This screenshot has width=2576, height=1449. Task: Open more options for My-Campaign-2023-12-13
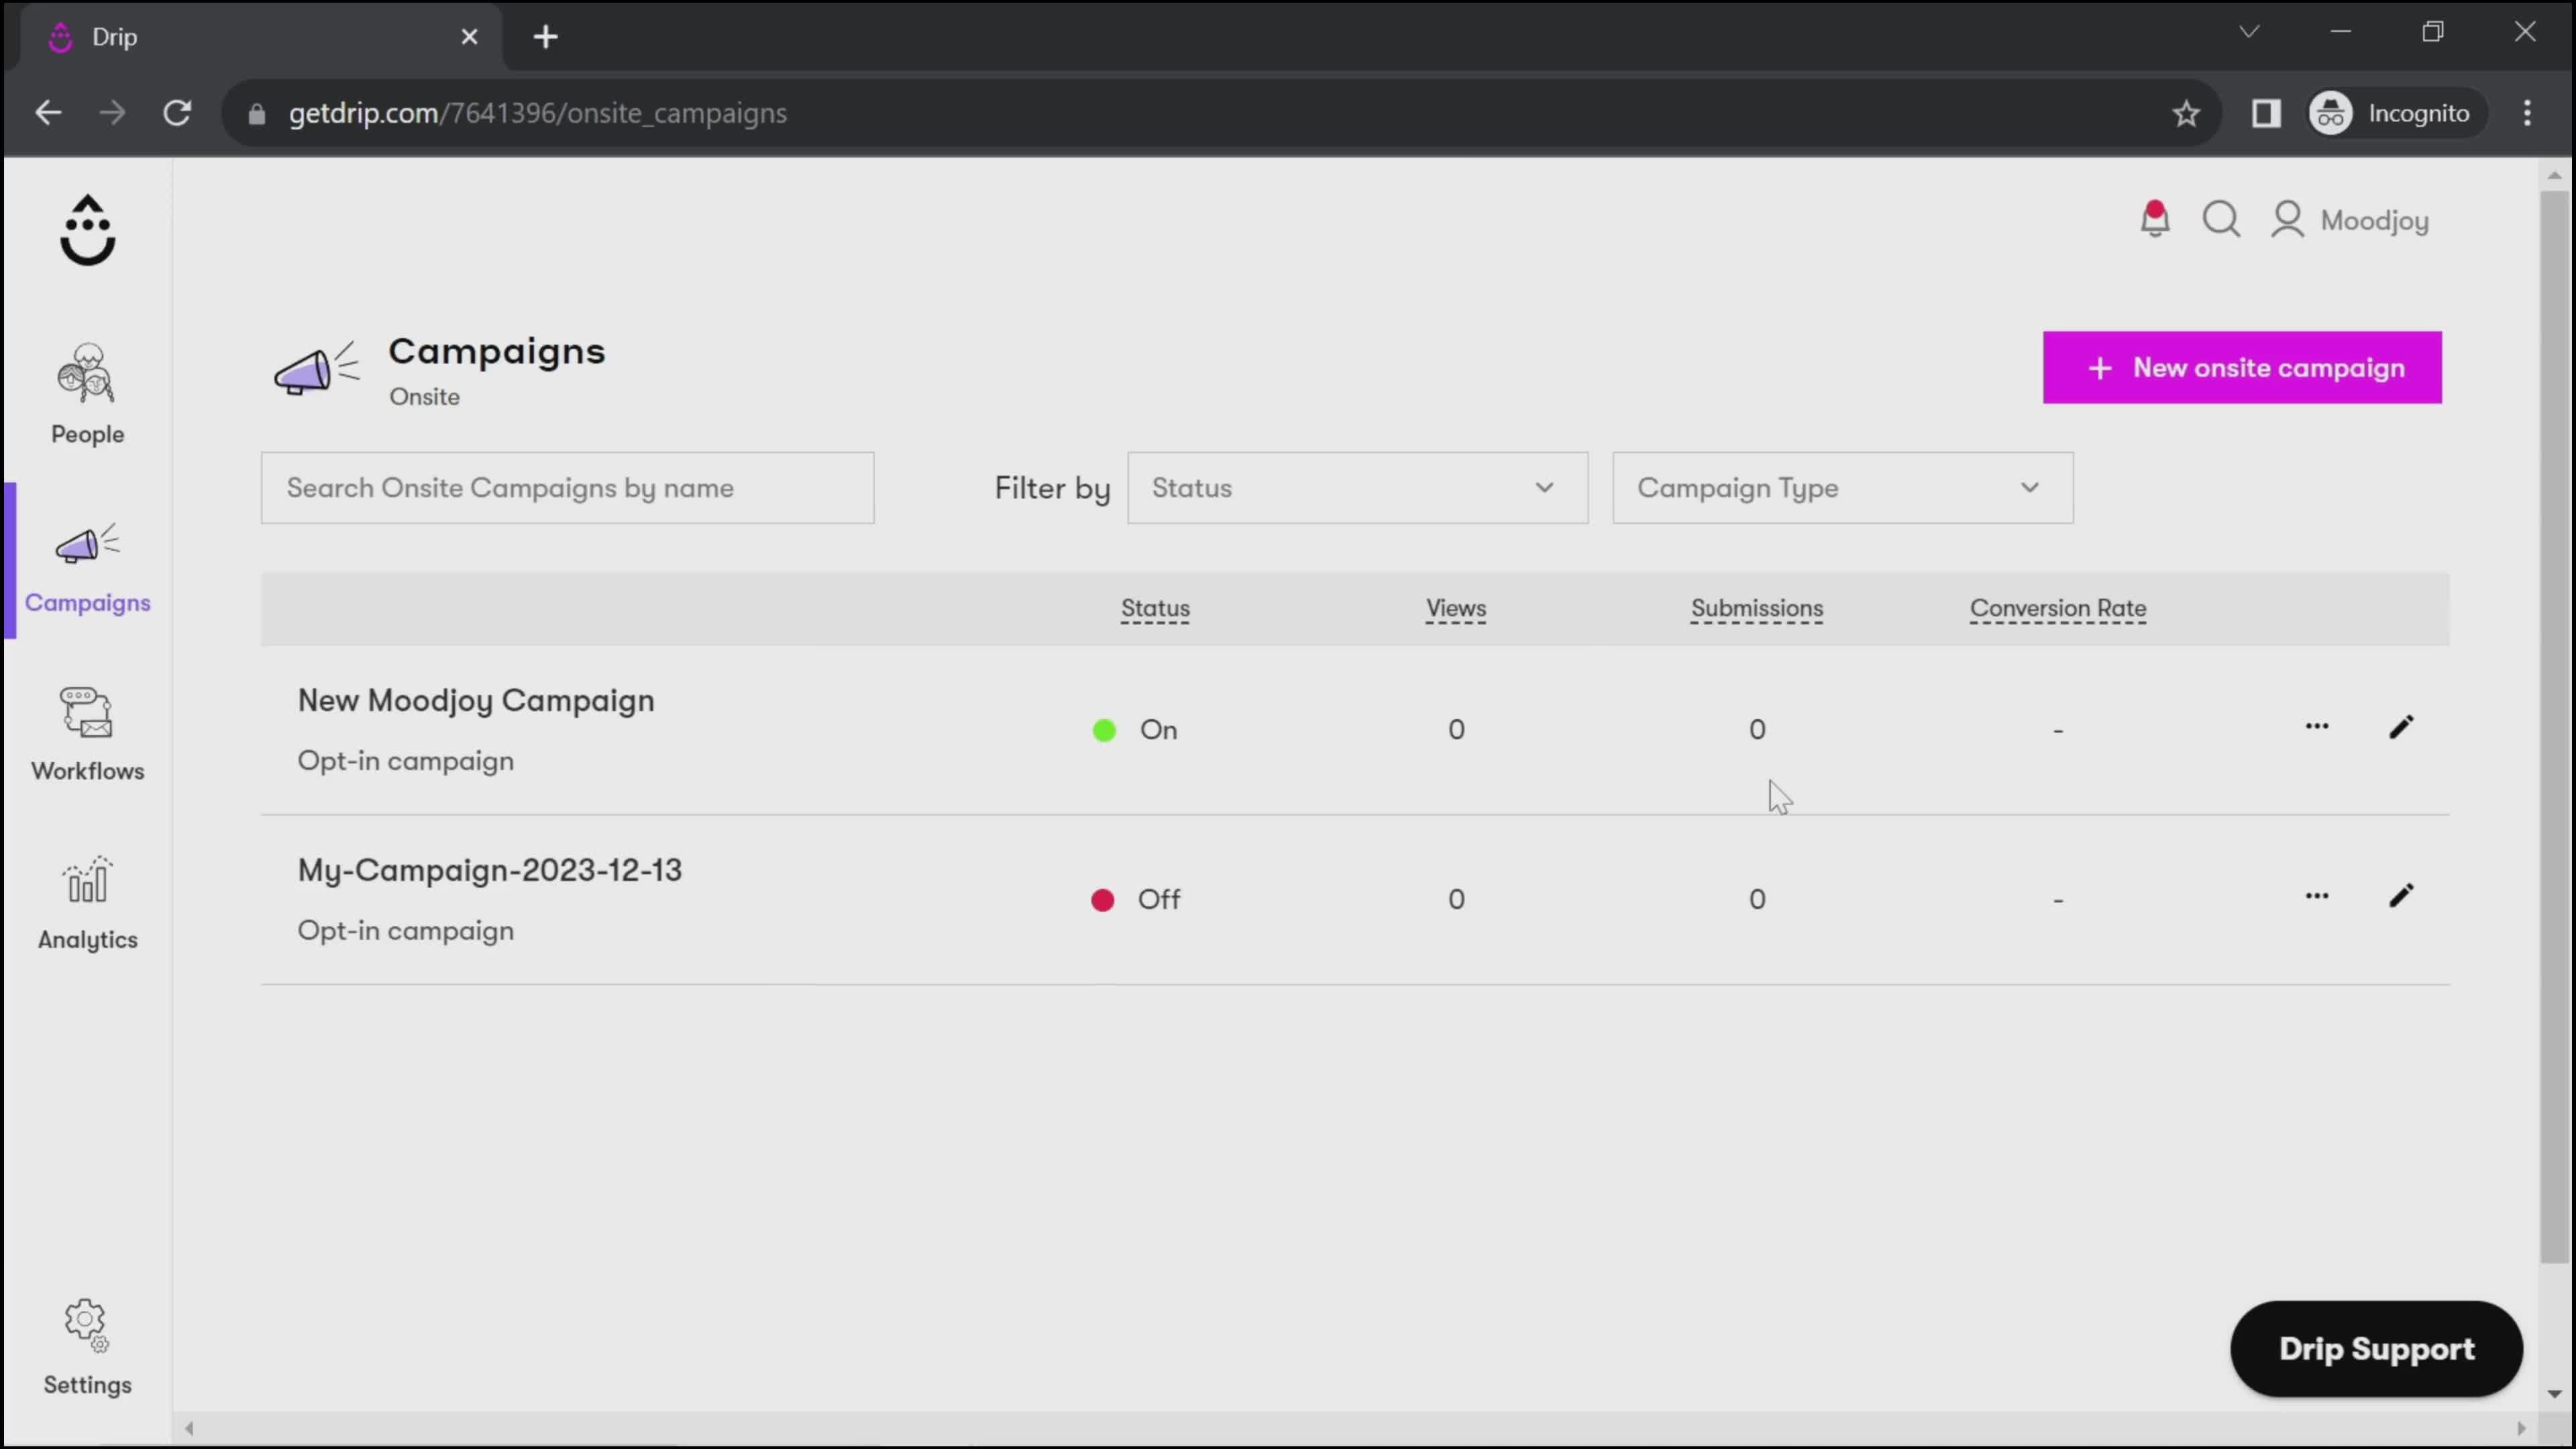2317,896
